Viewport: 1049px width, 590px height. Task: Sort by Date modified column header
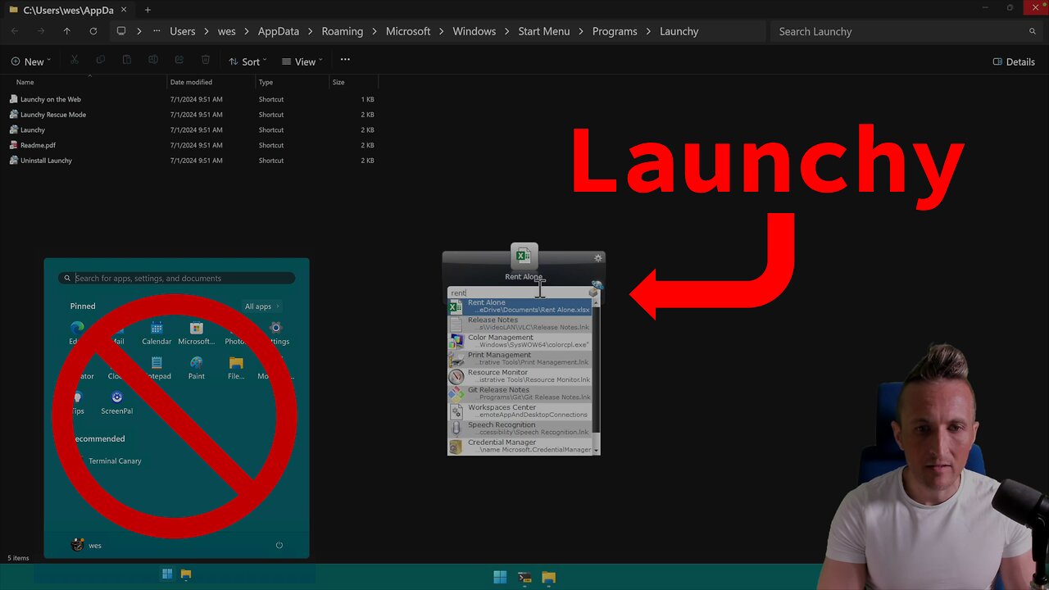[x=211, y=82]
